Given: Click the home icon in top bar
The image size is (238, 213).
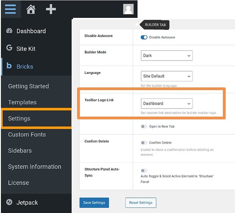Looking at the screenshot, I should pos(31,9).
